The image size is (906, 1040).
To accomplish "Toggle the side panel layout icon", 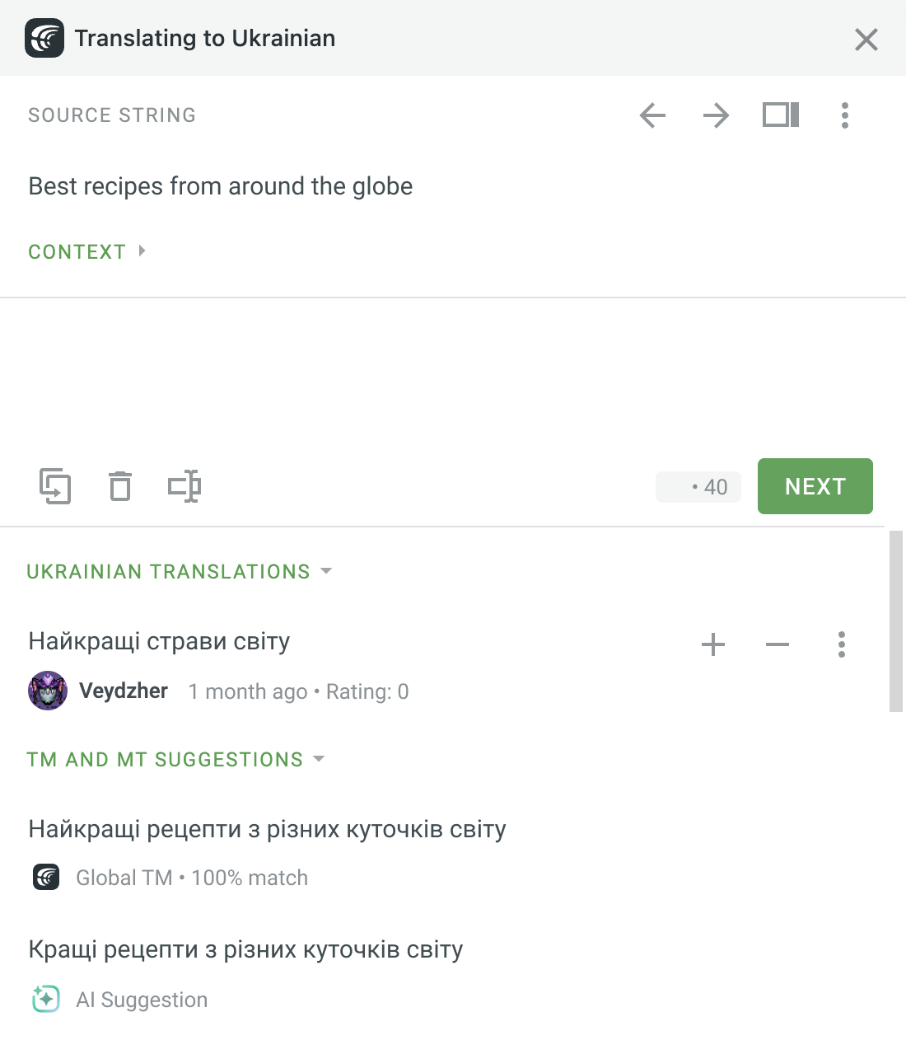I will [x=779, y=115].
